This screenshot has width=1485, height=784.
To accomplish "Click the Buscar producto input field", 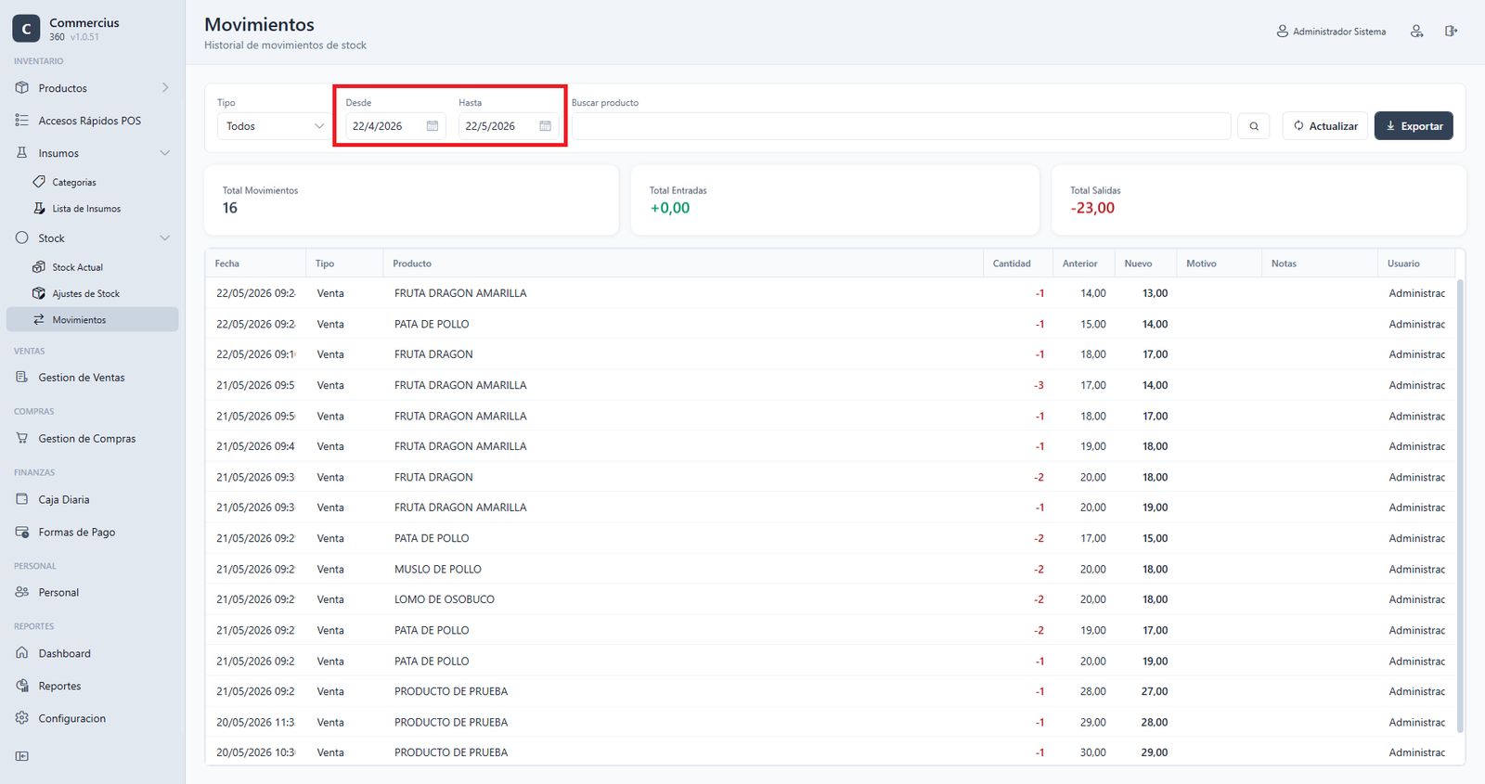I will point(901,126).
